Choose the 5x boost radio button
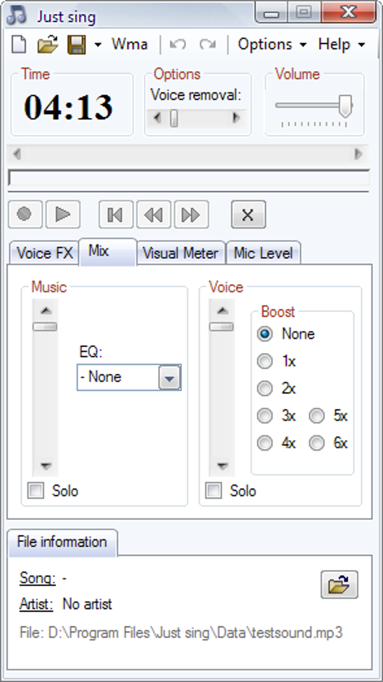 point(317,416)
